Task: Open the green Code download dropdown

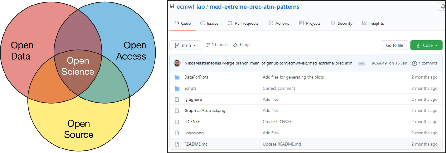Action: pos(426,45)
